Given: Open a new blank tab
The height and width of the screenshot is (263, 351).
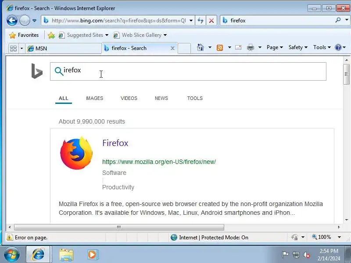Looking at the screenshot, I should tap(184, 48).
